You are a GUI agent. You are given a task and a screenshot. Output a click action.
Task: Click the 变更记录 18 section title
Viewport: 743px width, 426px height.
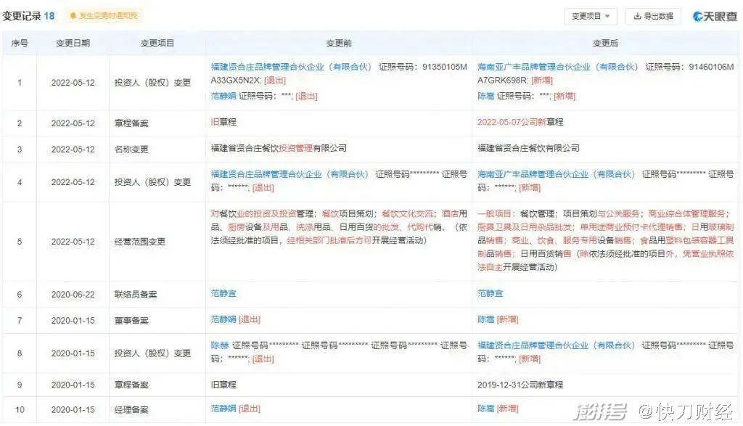pyautogui.click(x=28, y=16)
